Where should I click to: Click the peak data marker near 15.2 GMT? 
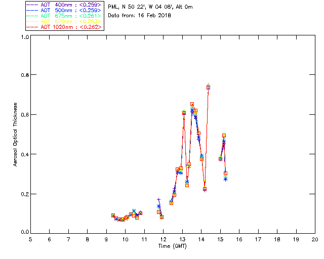click(x=224, y=136)
